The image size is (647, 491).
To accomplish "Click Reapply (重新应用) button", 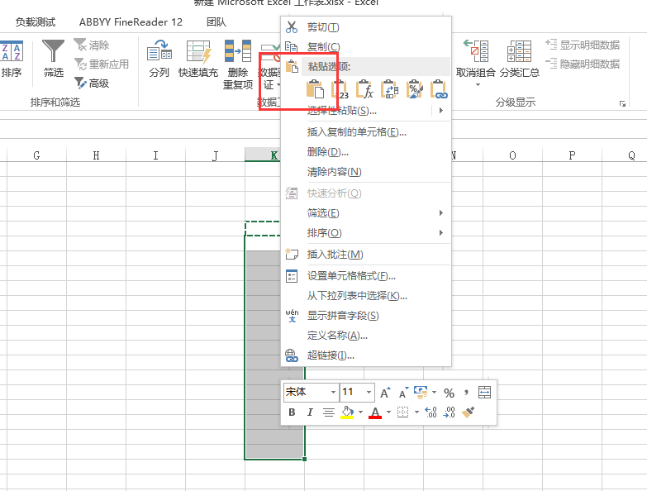I will tap(102, 64).
